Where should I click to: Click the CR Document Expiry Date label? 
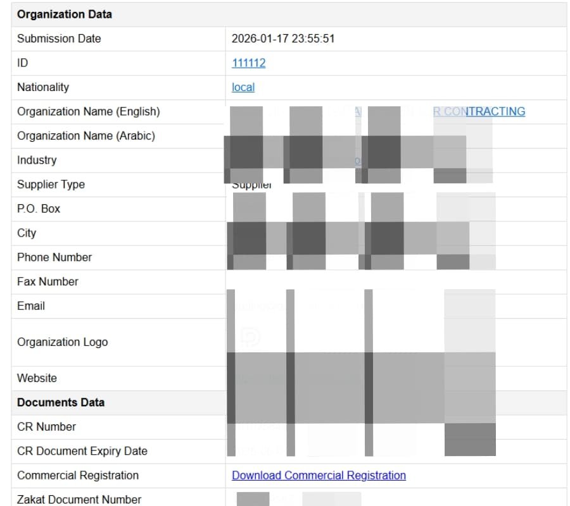coord(83,451)
